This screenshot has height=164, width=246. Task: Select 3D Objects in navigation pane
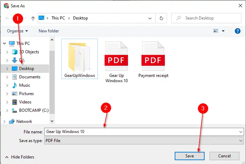click(29, 52)
